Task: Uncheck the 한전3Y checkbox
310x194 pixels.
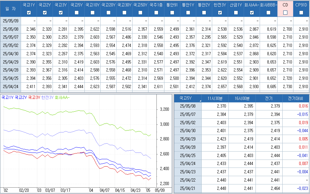Action: (x=220, y=12)
